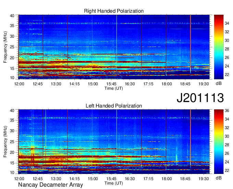Click the "20" frequency tick on left-handed plot
The height and width of the screenshot is (189, 233).
[x=12, y=152]
